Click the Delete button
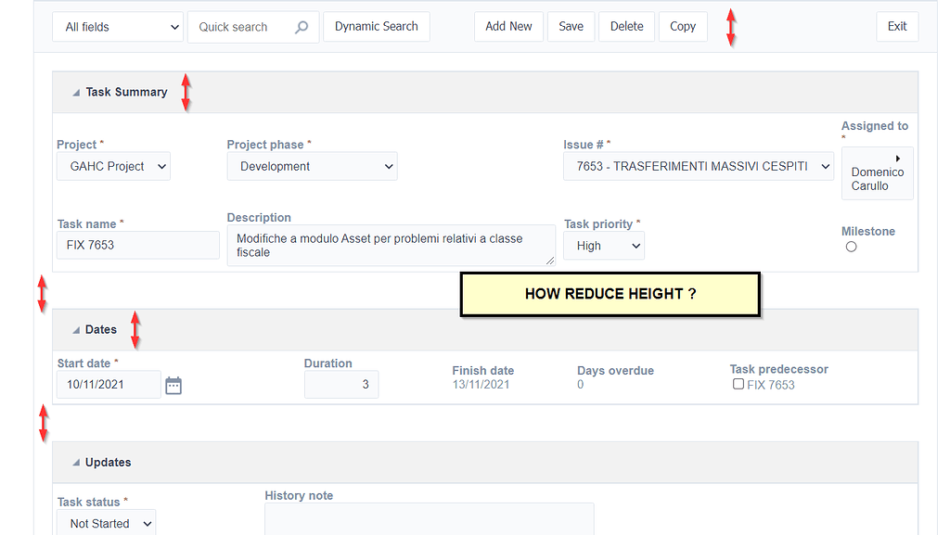This screenshot has height=535, width=950. [626, 27]
